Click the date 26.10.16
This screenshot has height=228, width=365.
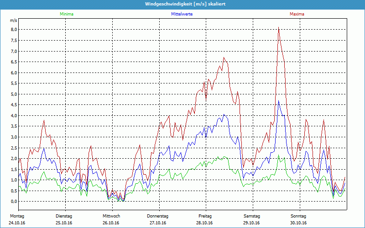(111, 223)
